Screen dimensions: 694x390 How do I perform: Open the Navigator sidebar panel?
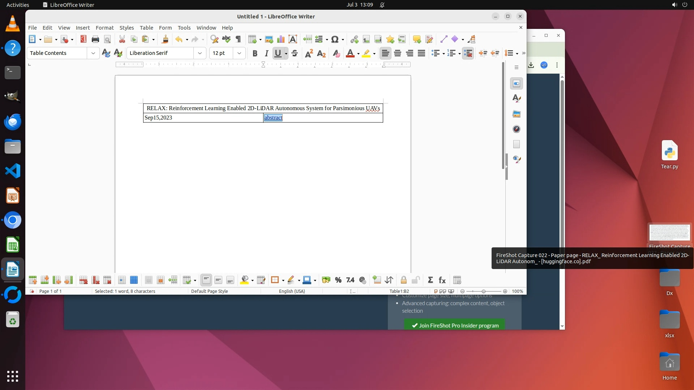(x=516, y=129)
